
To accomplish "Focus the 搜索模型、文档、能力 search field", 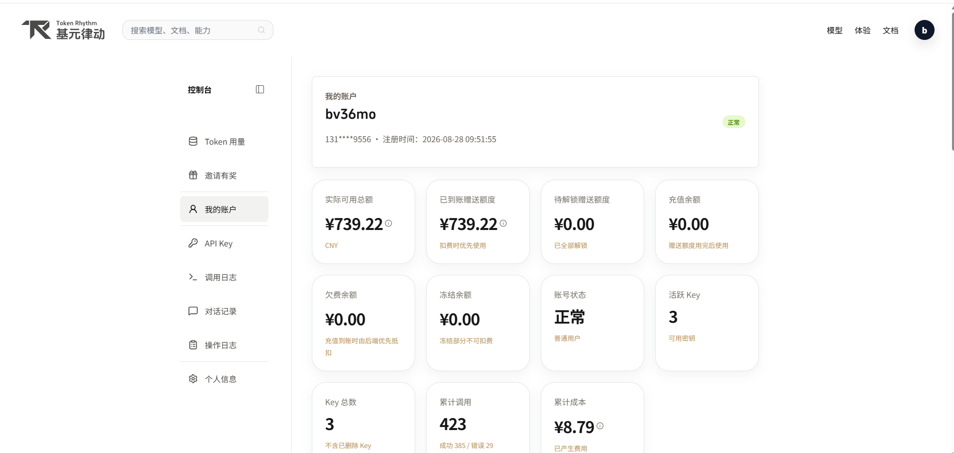I will pos(198,30).
